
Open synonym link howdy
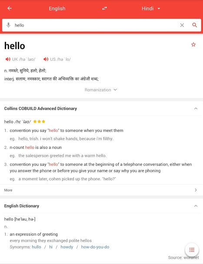(67, 247)
